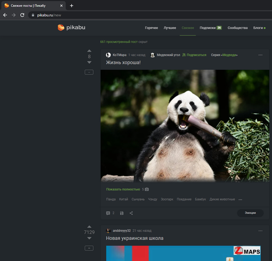Open the Сообщества tab
The height and width of the screenshot is (261, 272).
tap(237, 28)
